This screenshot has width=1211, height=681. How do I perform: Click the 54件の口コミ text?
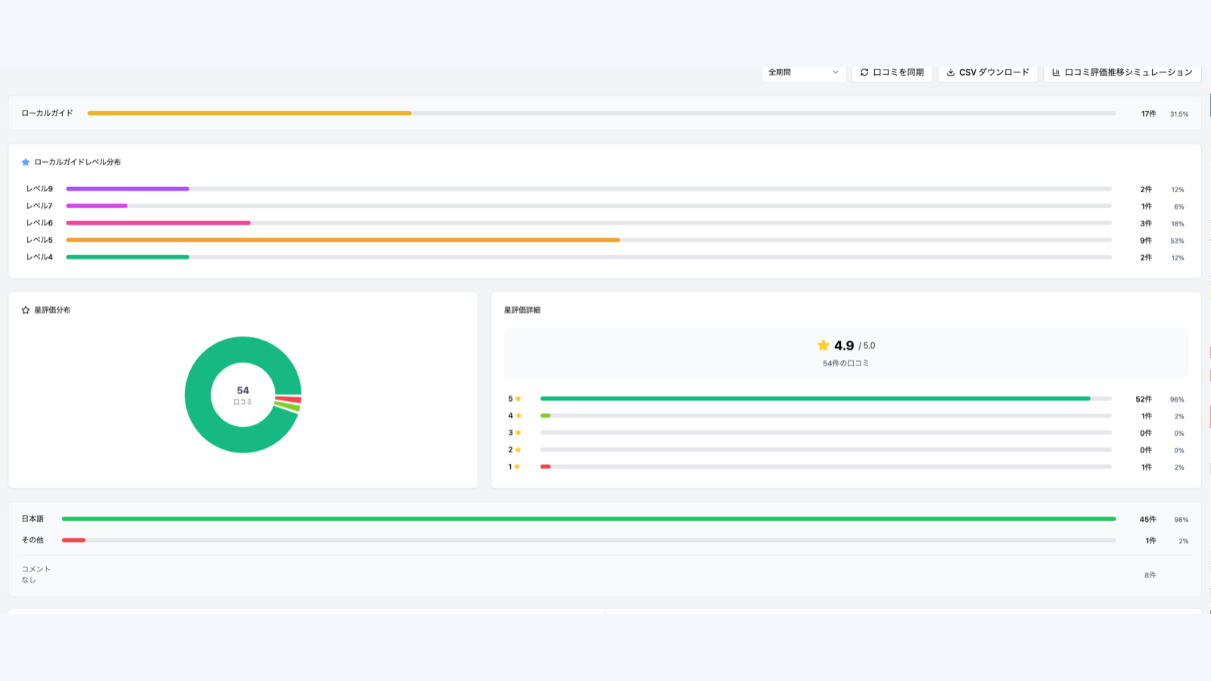coord(845,363)
